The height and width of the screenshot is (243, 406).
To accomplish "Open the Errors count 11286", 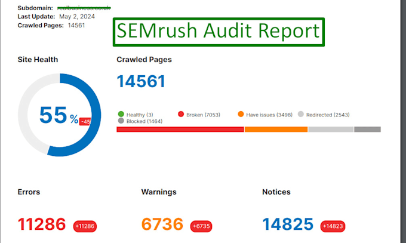I will [x=42, y=224].
